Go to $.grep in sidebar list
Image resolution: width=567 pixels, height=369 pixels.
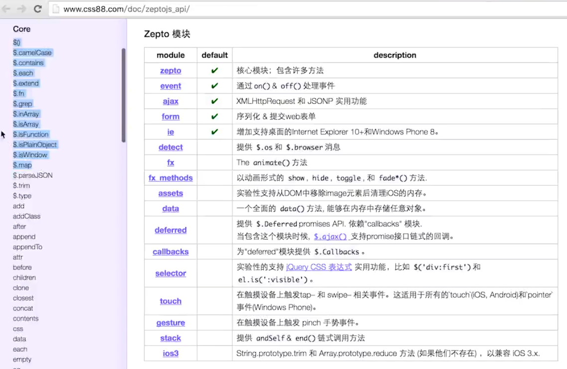[x=22, y=103]
